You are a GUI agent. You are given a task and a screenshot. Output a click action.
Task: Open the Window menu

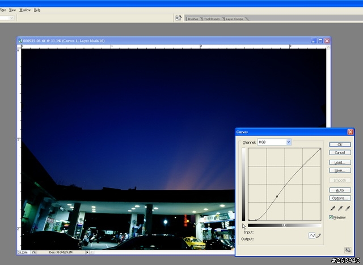[25, 10]
